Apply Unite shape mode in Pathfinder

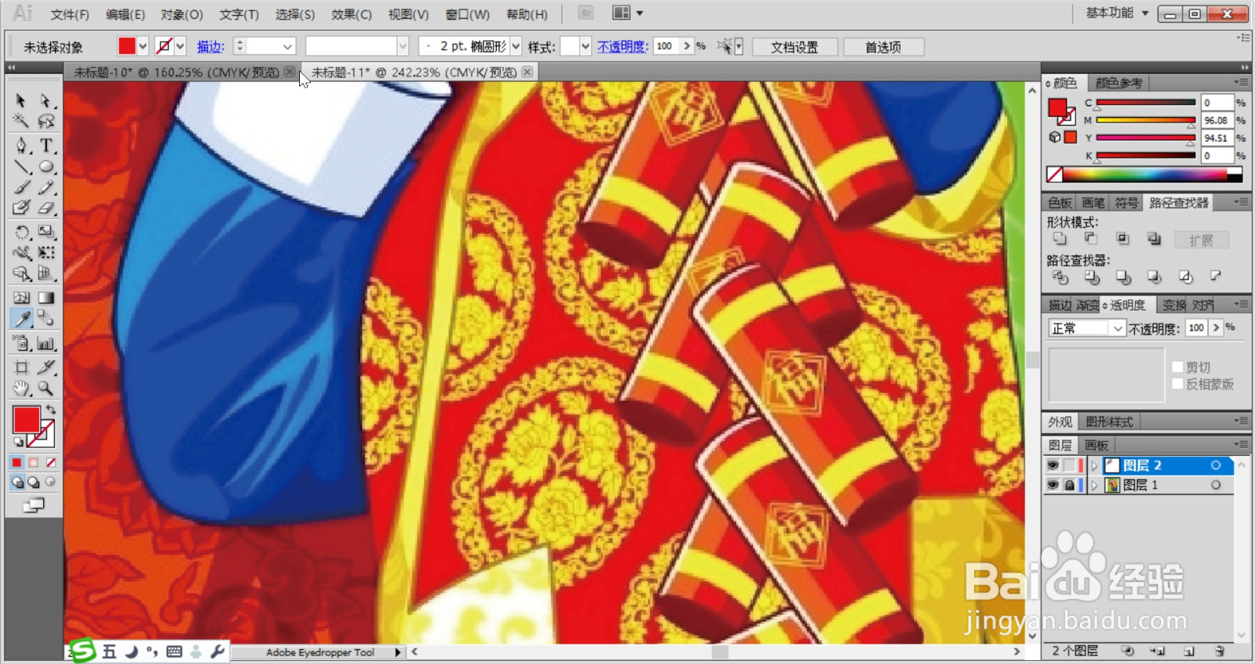pos(1060,239)
